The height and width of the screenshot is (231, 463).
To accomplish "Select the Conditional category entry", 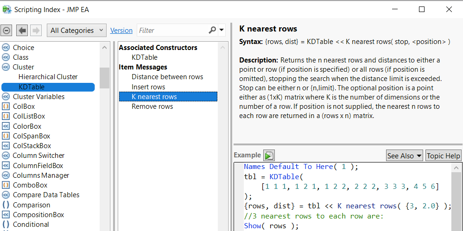I will [x=31, y=225].
